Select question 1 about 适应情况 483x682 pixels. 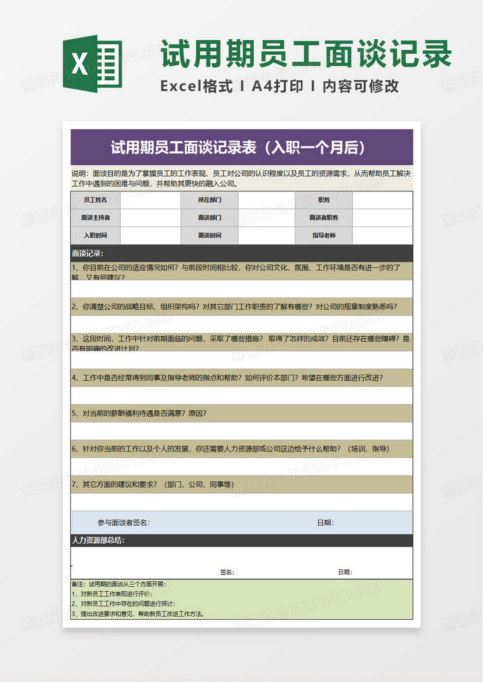(x=241, y=271)
